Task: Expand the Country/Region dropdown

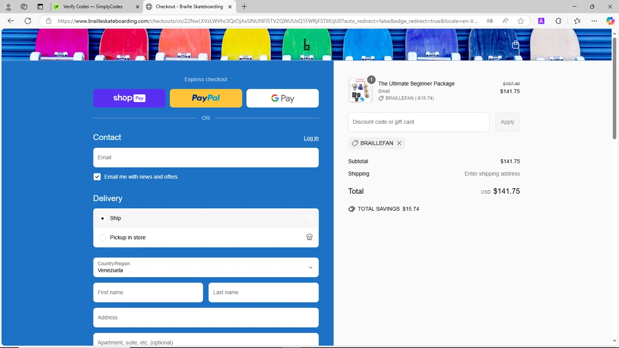Action: pyautogui.click(x=206, y=267)
